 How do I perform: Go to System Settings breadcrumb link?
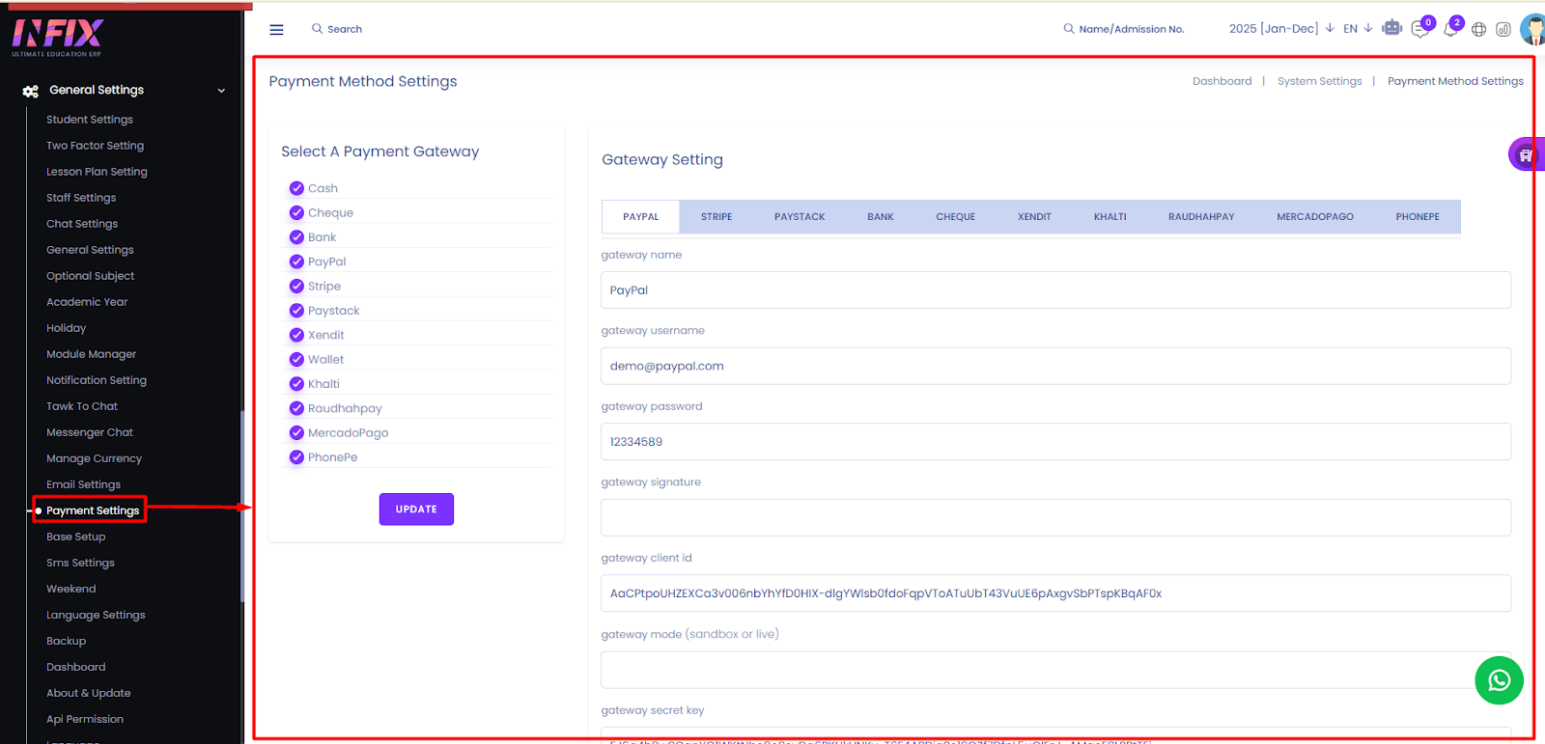[x=1319, y=81]
